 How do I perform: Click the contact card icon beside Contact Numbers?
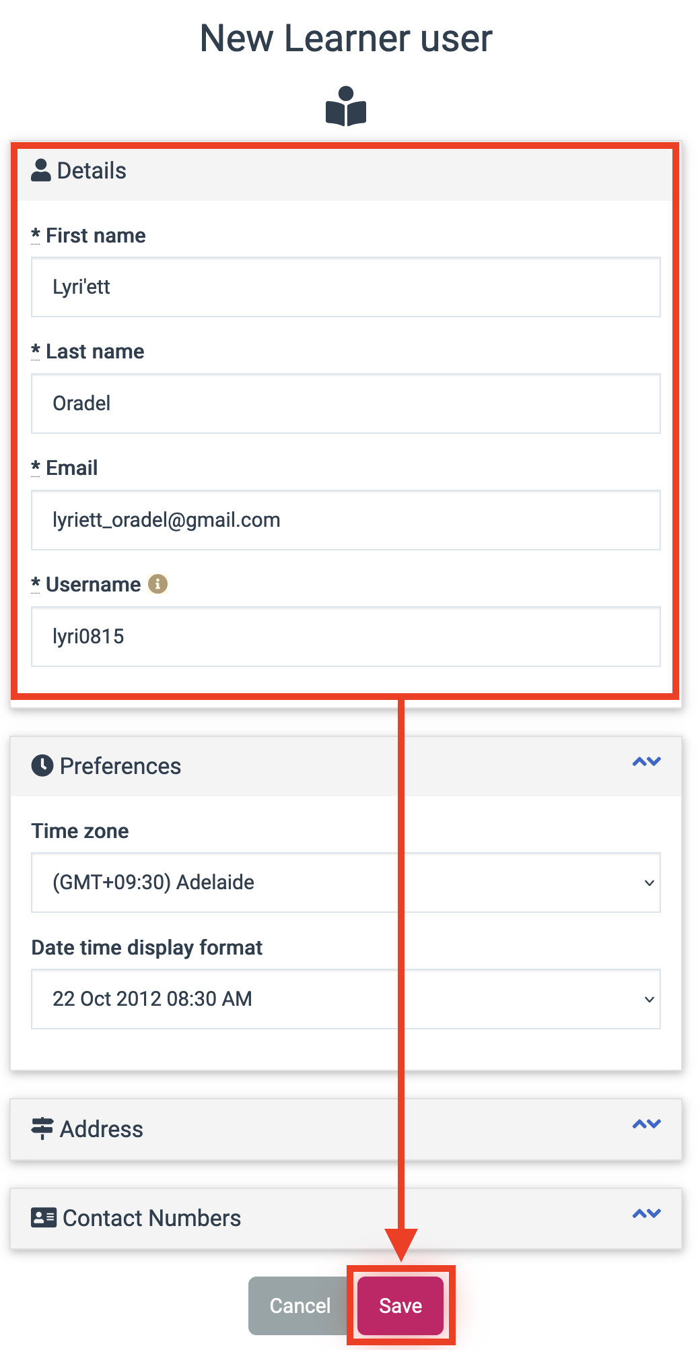pyautogui.click(x=44, y=1217)
